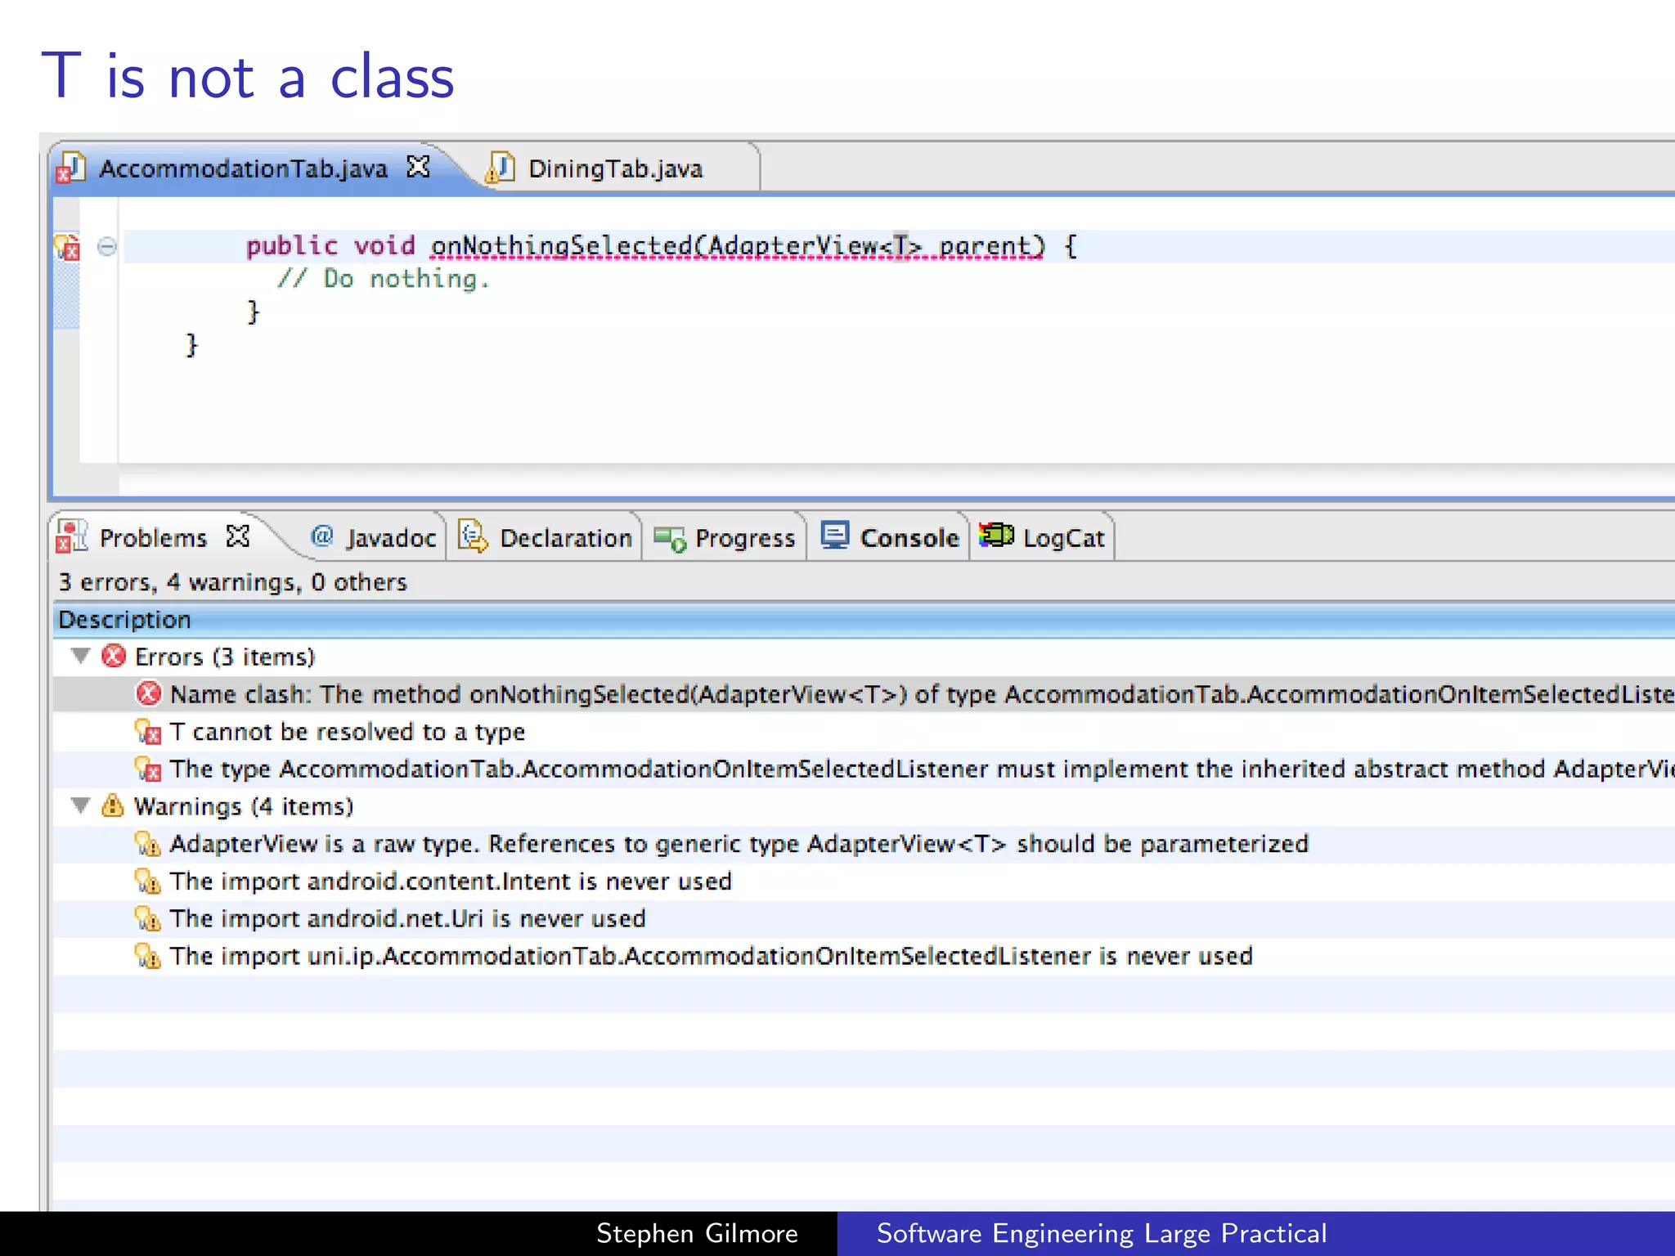Collapse the onNothingSelected method fold toggle
Viewport: 1675px width, 1256px height.
click(x=106, y=246)
